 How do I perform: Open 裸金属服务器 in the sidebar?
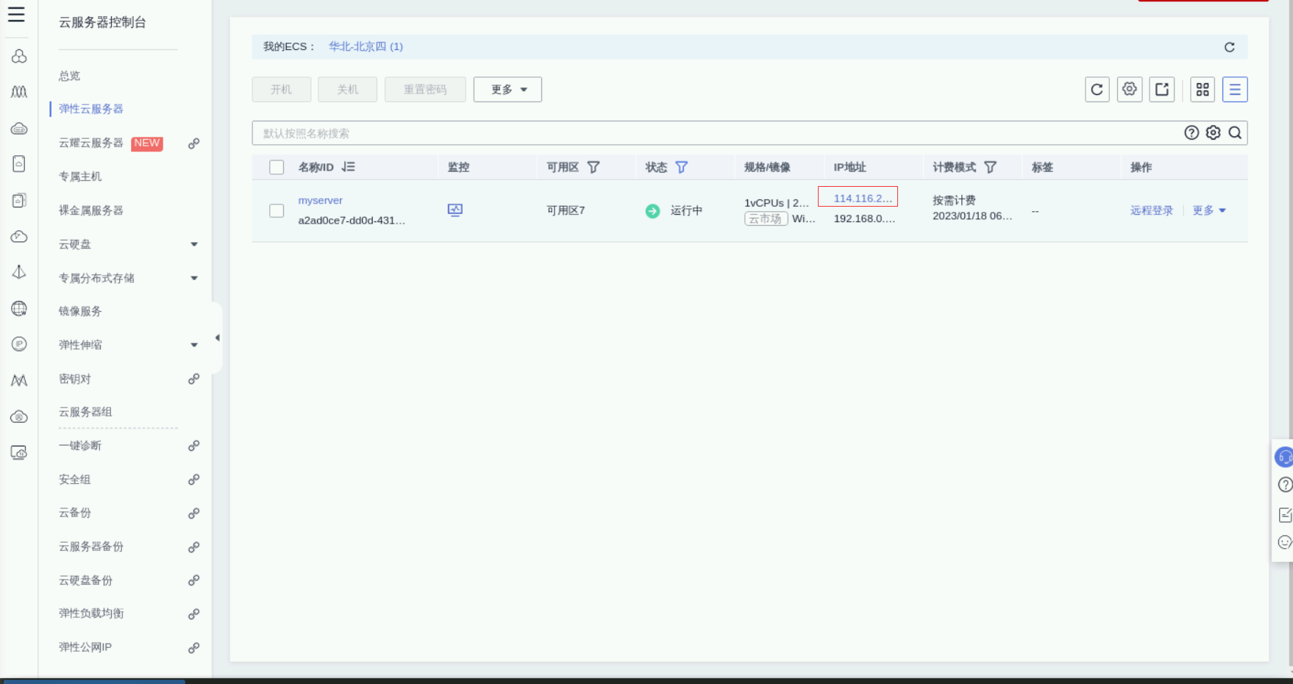coord(91,210)
